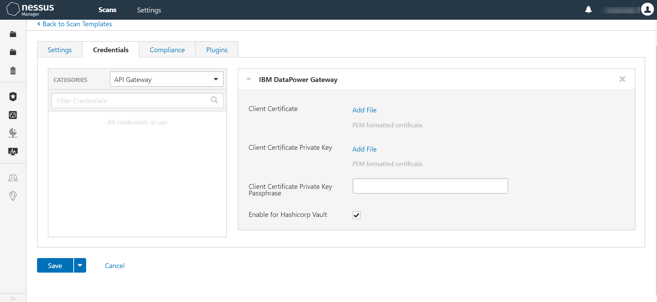657x302 pixels.
Task: Go to Settings in top navigation
Action: [x=149, y=10]
